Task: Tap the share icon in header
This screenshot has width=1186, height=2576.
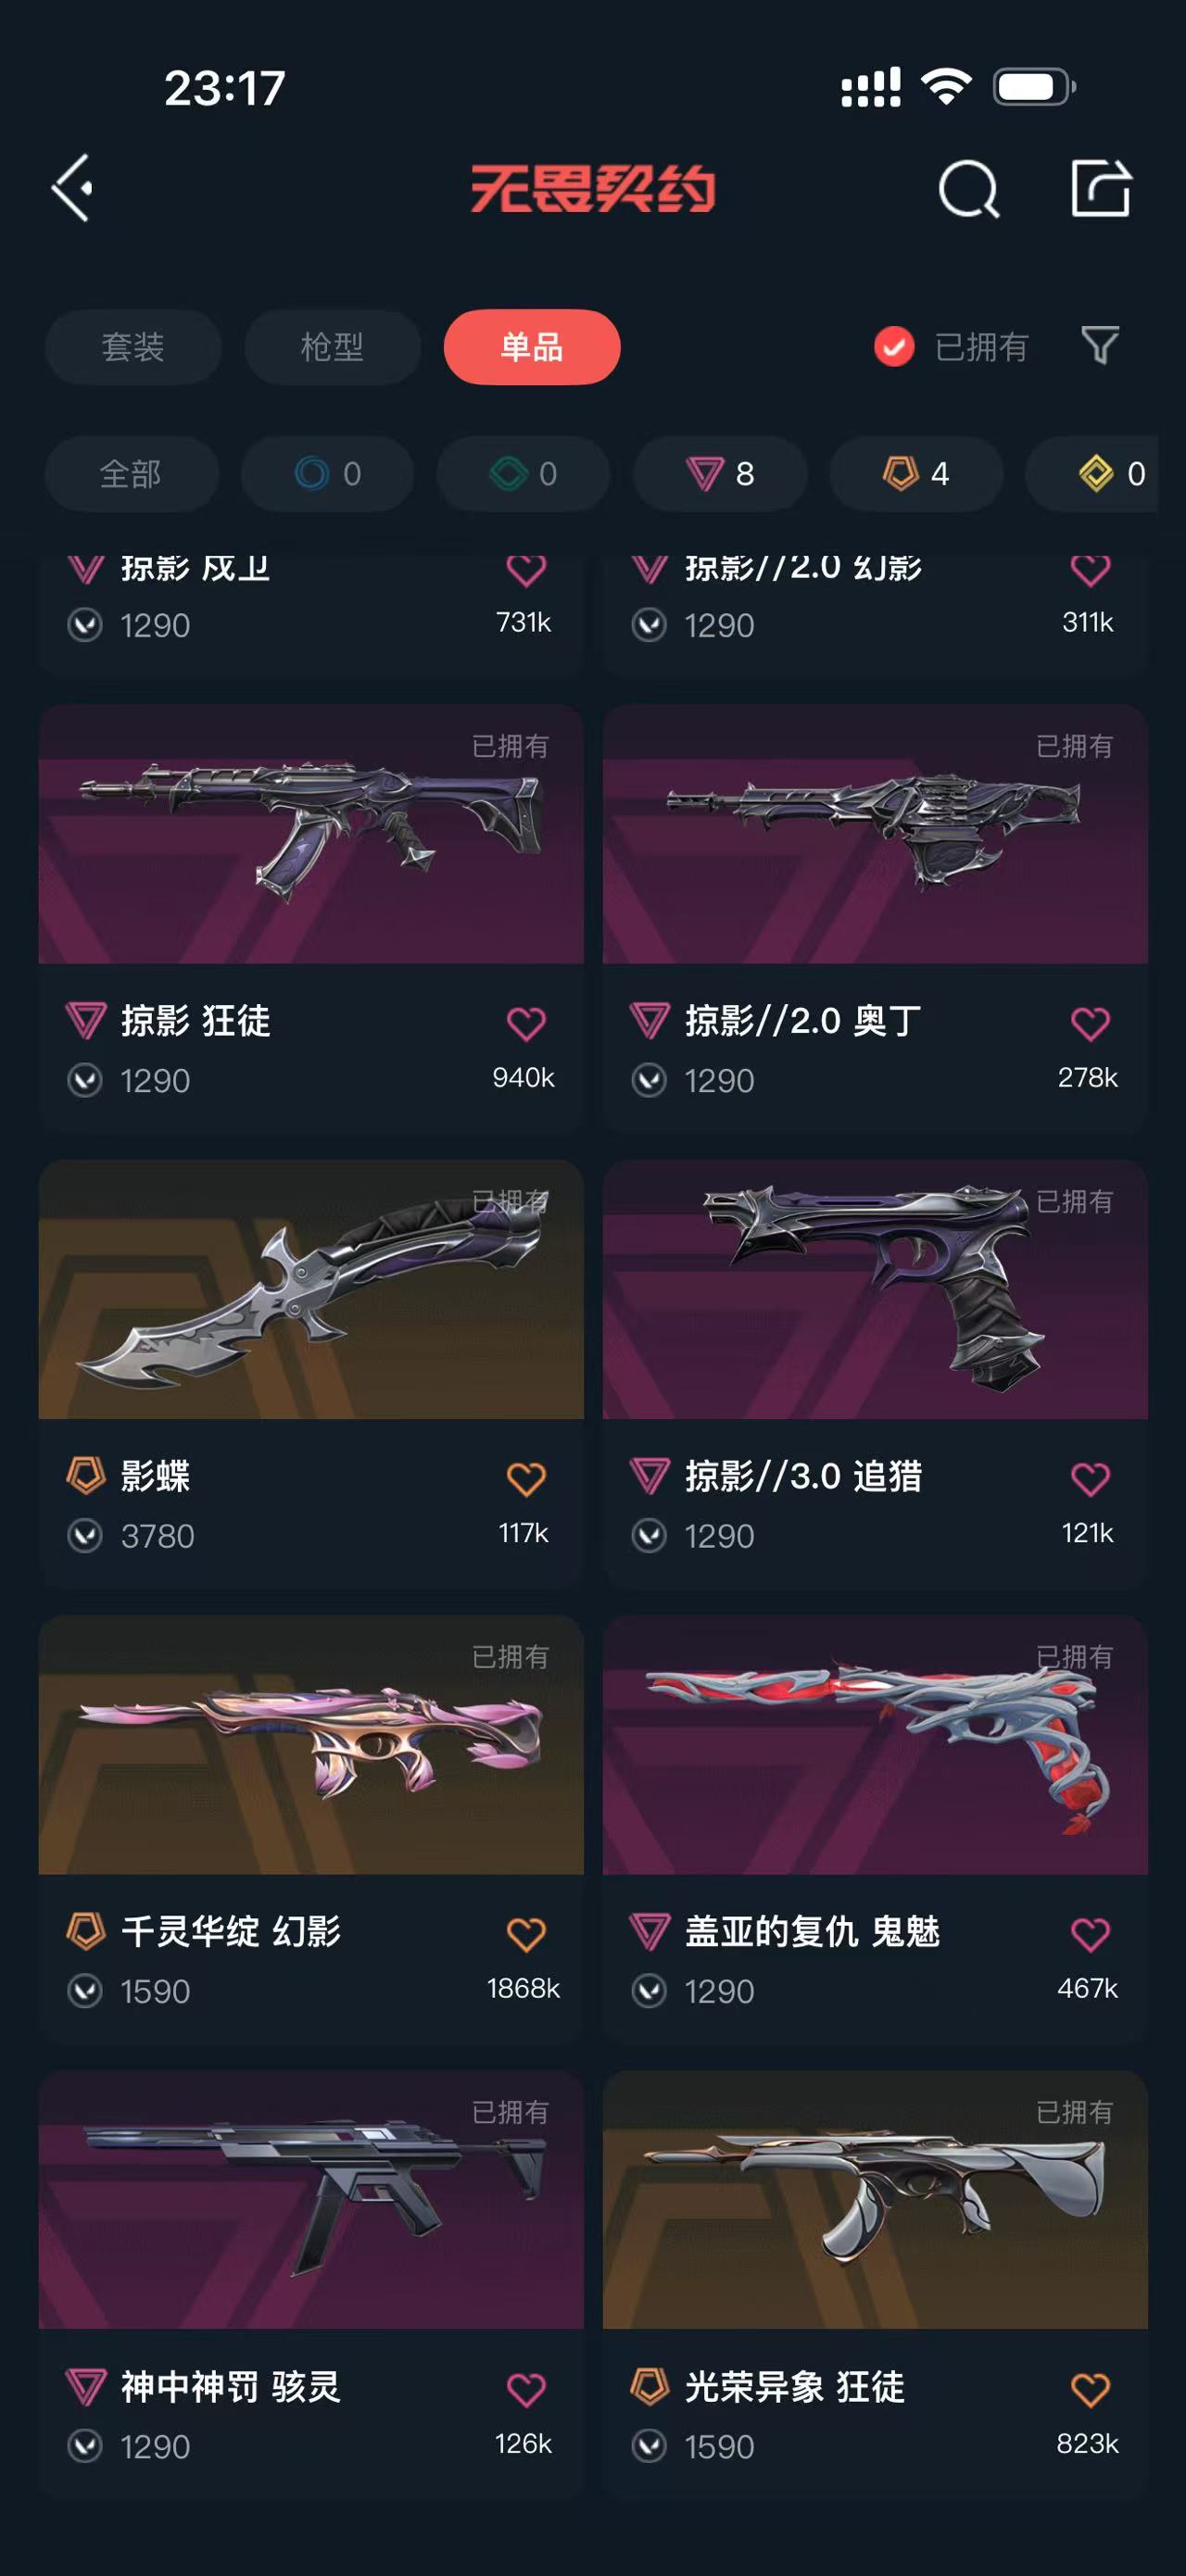Action: [x=1100, y=187]
